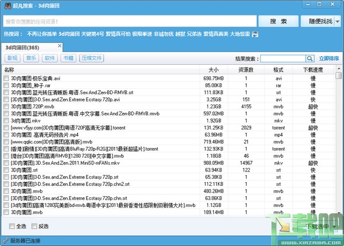Screen dimensions: 344x246
Task: Sort by the 资源数 column header
Action: point(246,70)
